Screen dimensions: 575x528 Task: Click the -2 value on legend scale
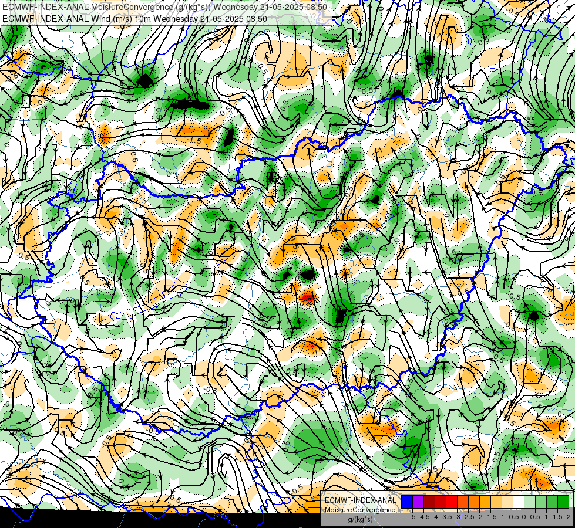[479, 517]
